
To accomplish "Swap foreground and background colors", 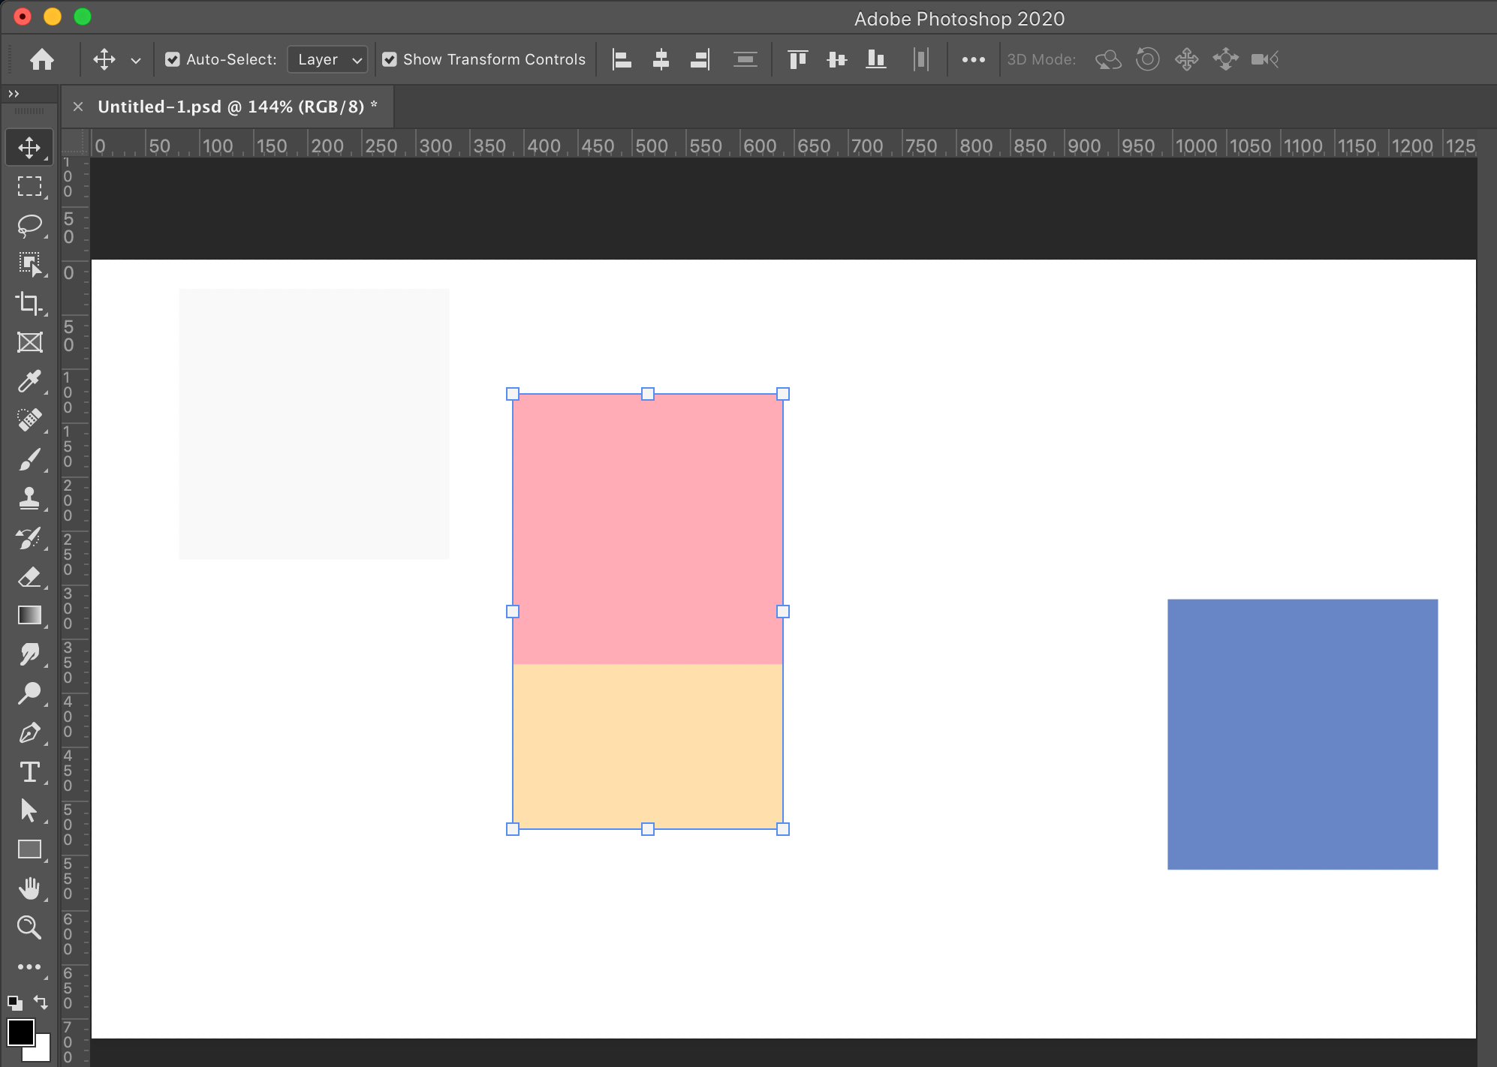I will tap(41, 1002).
